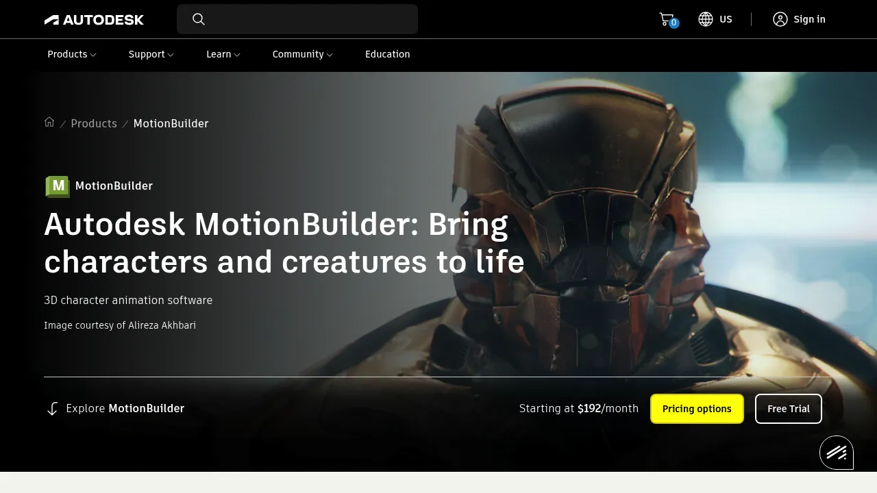
Task: Start the Free Trial
Action: (x=789, y=409)
